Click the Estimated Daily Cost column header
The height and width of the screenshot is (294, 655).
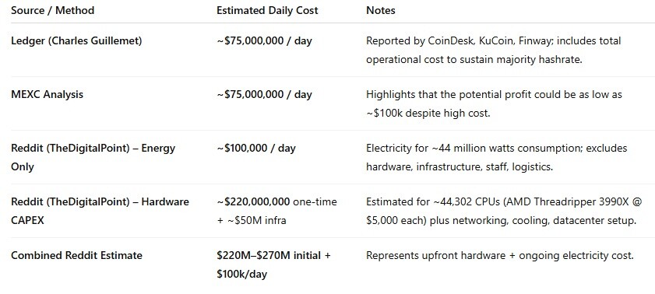click(x=267, y=10)
